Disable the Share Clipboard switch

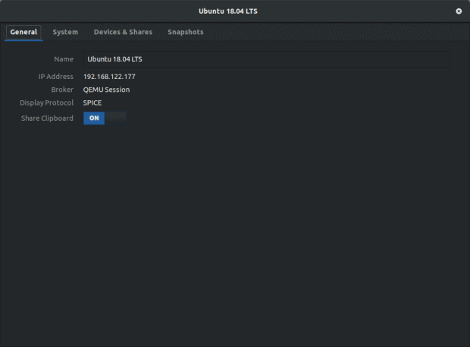click(105, 118)
